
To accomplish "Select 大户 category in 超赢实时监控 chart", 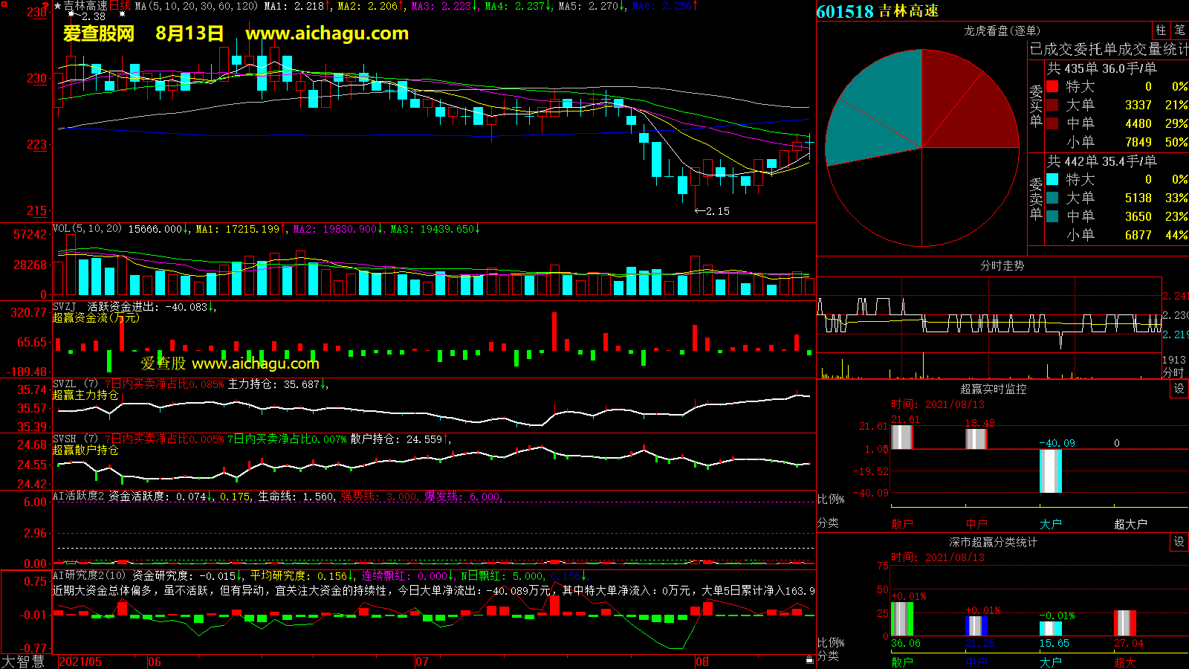I will click(x=1050, y=524).
